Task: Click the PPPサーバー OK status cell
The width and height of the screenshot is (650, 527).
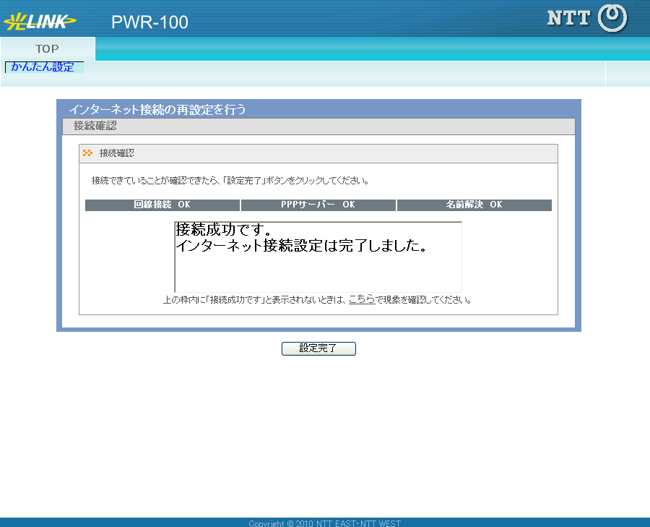Action: point(318,205)
